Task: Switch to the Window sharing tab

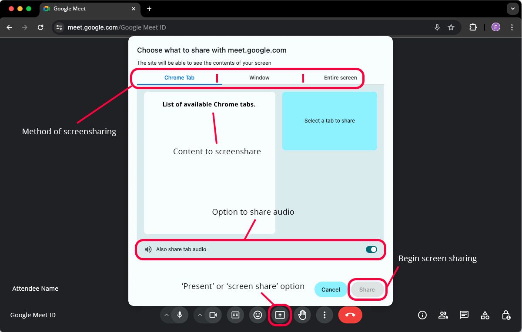Action: point(259,77)
